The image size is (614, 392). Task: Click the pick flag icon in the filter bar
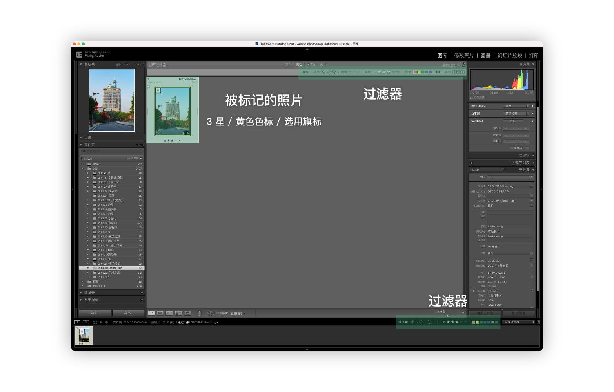point(322,72)
